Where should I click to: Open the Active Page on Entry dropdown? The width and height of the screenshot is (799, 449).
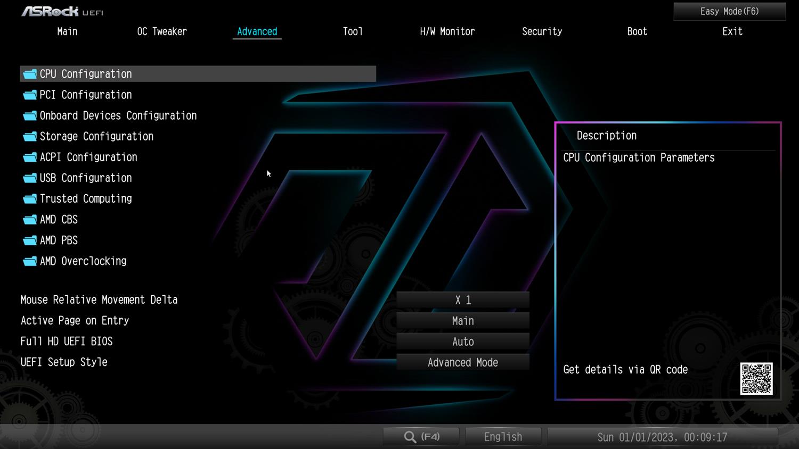click(462, 321)
